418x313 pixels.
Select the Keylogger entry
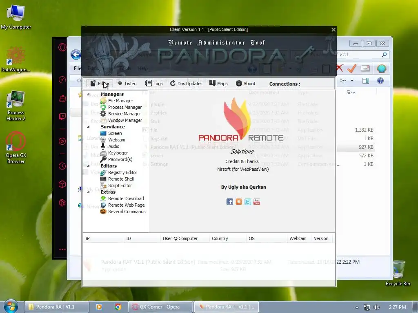tap(114, 153)
